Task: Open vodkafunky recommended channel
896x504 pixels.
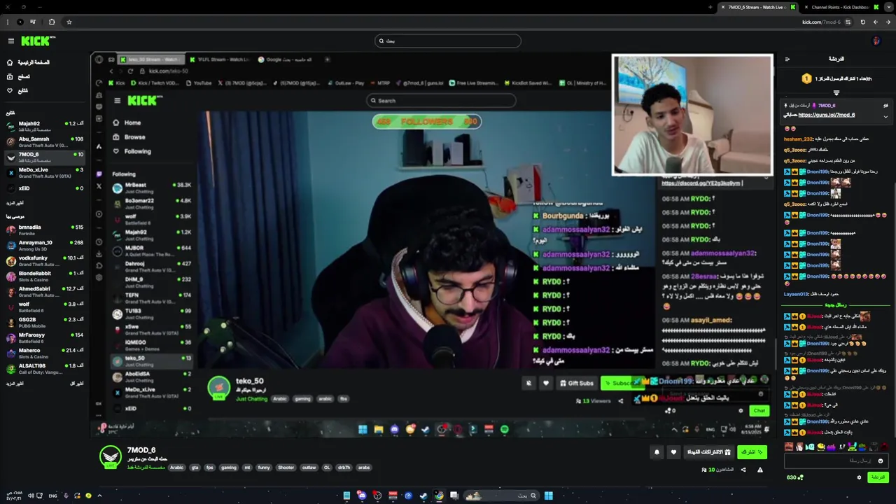Action: pos(45,260)
